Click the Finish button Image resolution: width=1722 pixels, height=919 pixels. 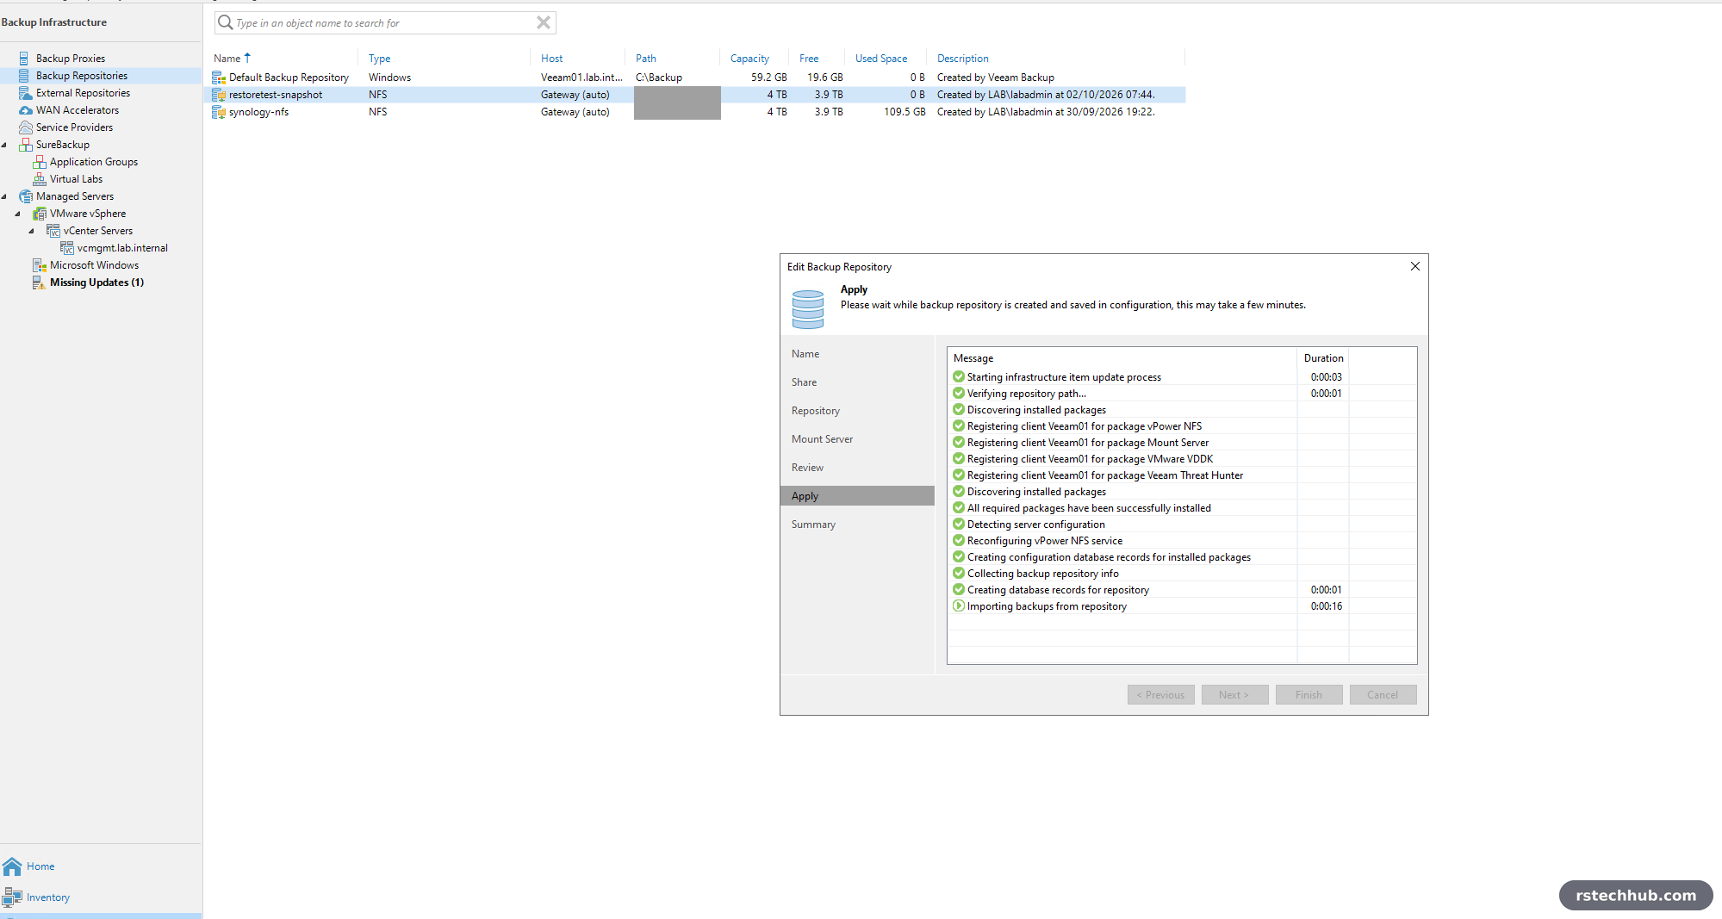(x=1309, y=695)
